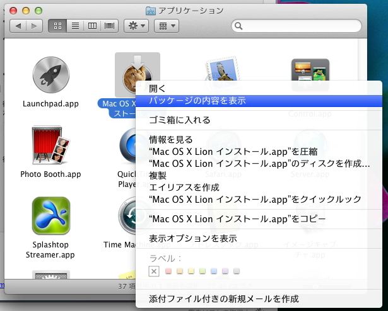
Task: Click the Launchpad.app file name
Action: click(x=50, y=103)
